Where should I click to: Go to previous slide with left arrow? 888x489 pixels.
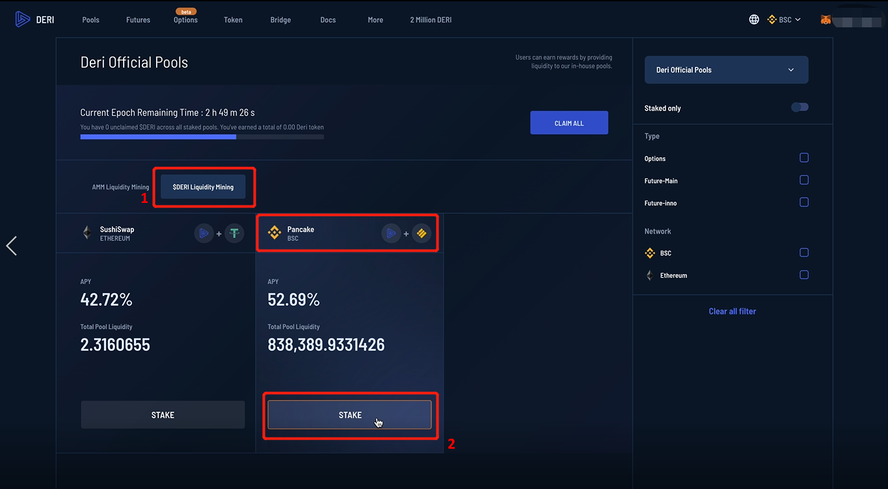[x=11, y=246]
